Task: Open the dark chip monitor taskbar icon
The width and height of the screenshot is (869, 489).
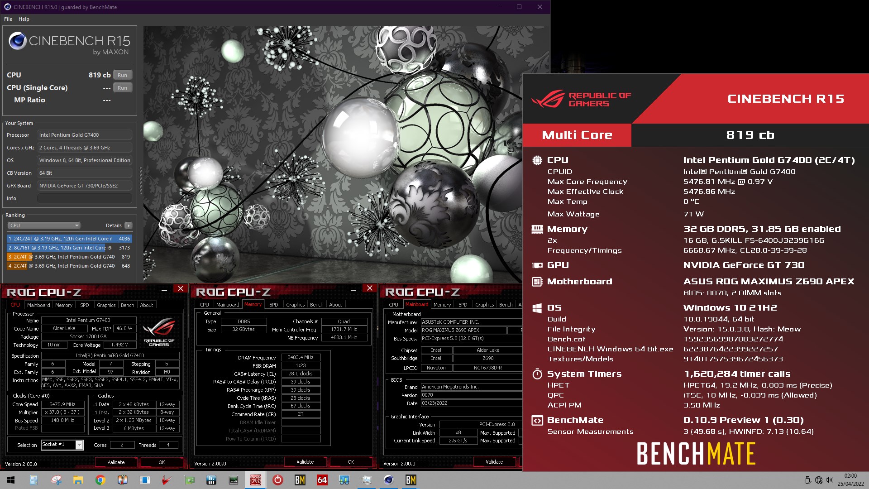Action: (234, 480)
